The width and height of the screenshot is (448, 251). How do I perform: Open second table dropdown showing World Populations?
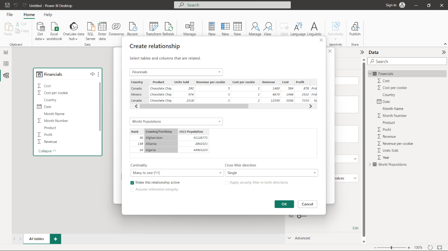click(176, 122)
